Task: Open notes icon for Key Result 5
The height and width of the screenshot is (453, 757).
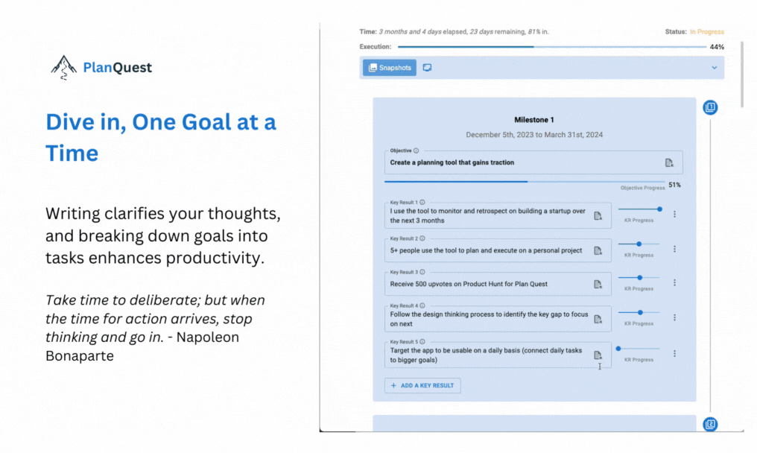Action: (x=598, y=355)
